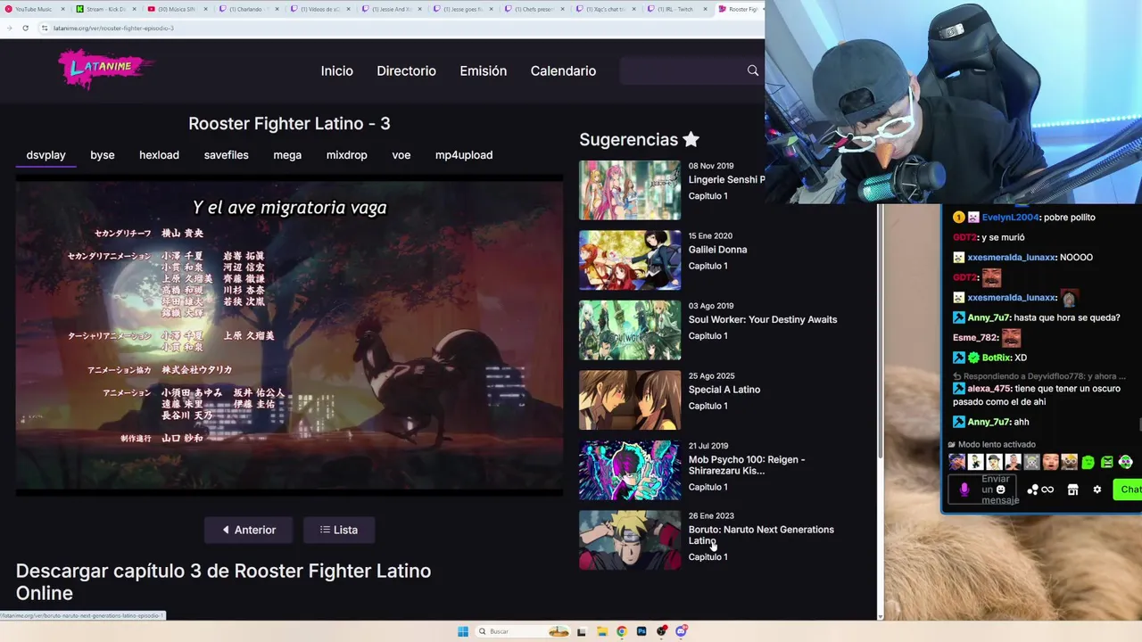The image size is (1142, 642).
Task: Click the infinity icon in chat toolbar
Action: pos(1047,490)
